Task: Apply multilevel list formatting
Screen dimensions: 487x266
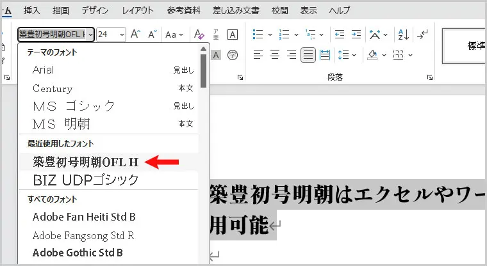Action: click(310, 35)
